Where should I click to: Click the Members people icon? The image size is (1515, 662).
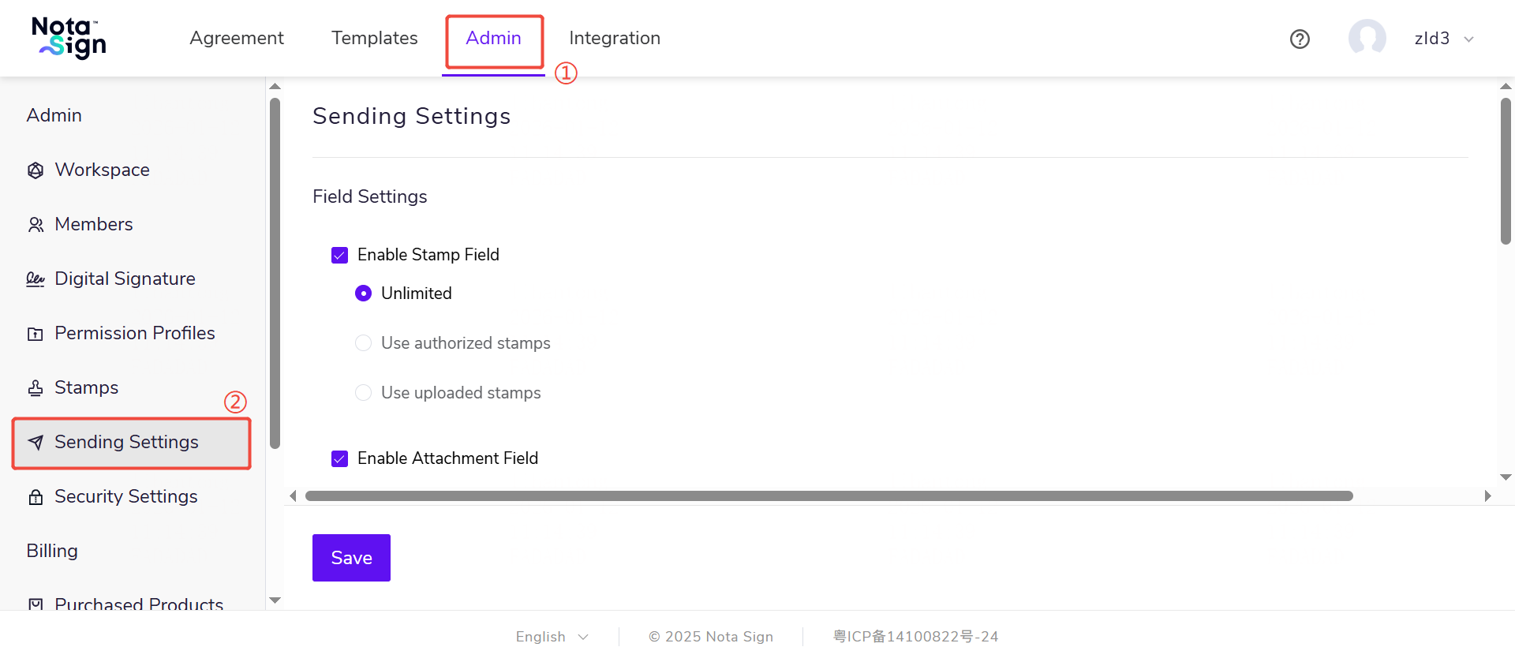(x=36, y=225)
